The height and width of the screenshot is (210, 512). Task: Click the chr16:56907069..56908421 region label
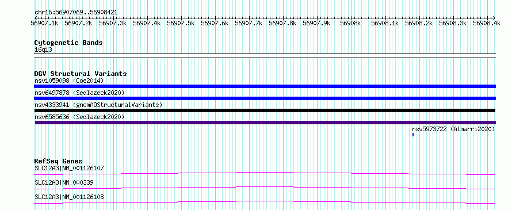(x=76, y=13)
